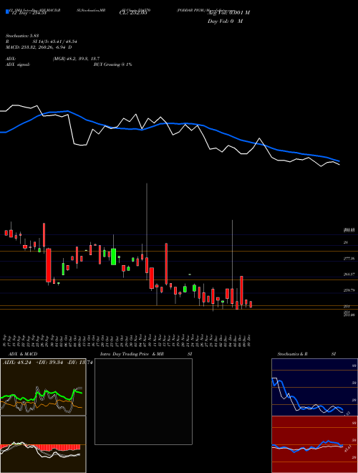Click the 'Stochastics & R SI' panel title
The height and width of the screenshot is (473, 358).
[x=306, y=354]
